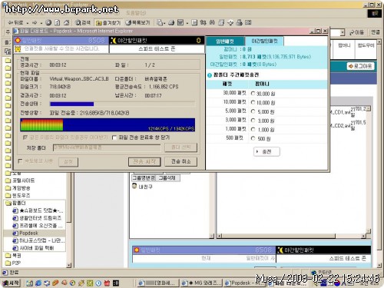Select the 3,000 원 radio button
Screen dimensions: 384x288
coord(253,121)
